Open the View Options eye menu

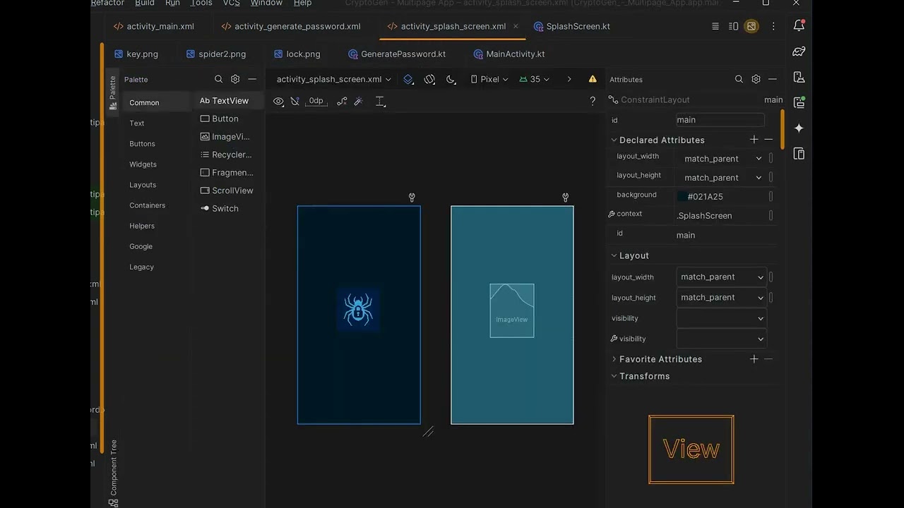(x=278, y=101)
